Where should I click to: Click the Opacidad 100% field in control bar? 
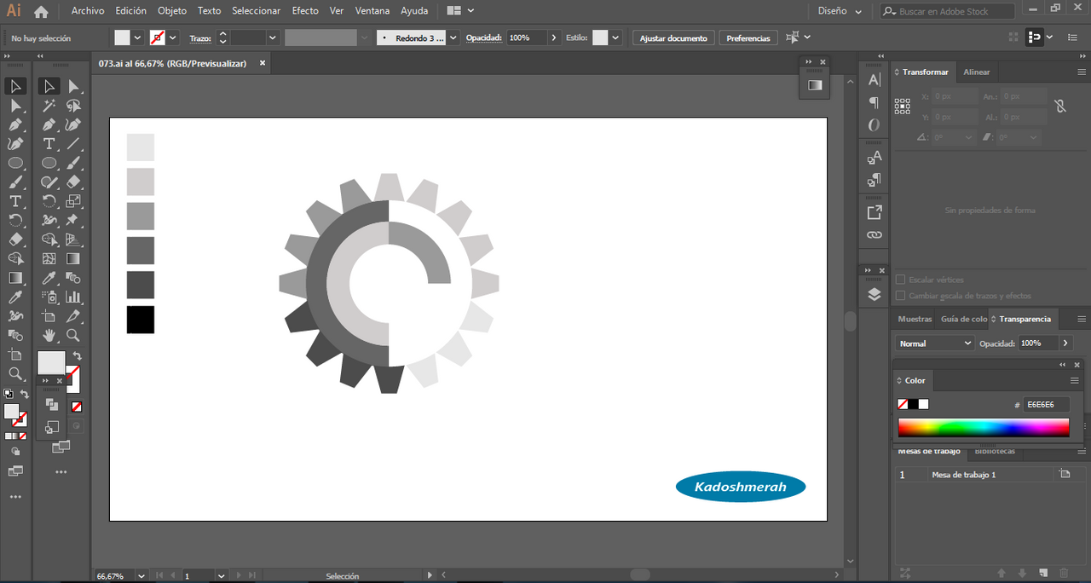tap(526, 38)
